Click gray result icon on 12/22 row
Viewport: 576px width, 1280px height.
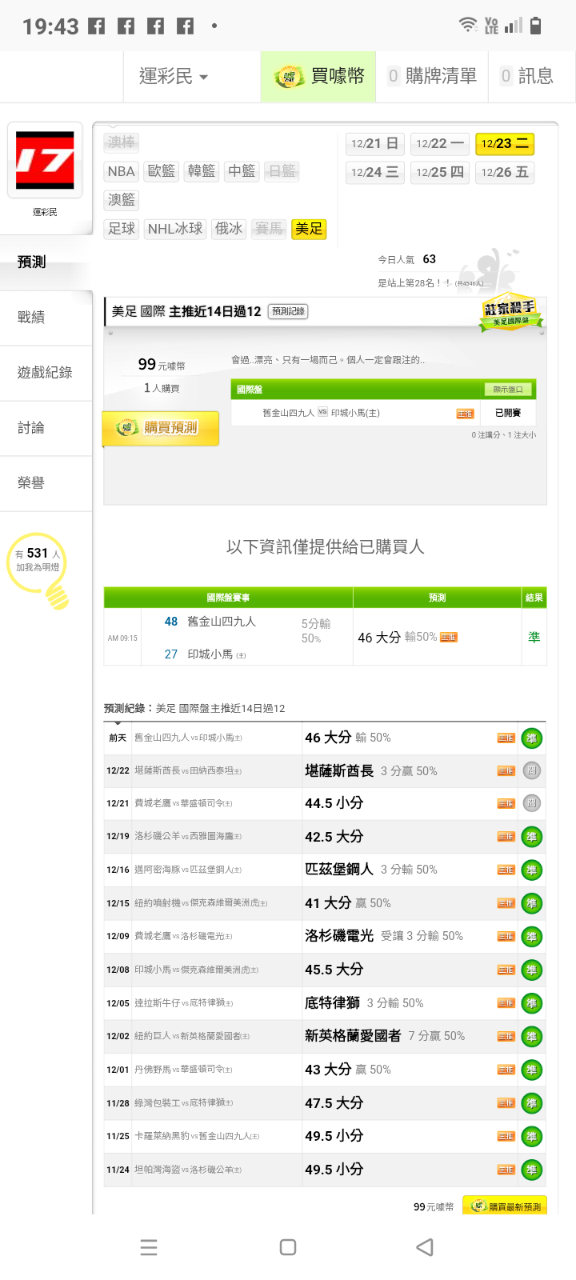(x=531, y=771)
